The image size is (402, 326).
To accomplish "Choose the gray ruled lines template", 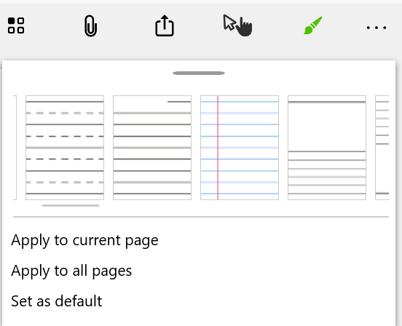I will tap(152, 148).
